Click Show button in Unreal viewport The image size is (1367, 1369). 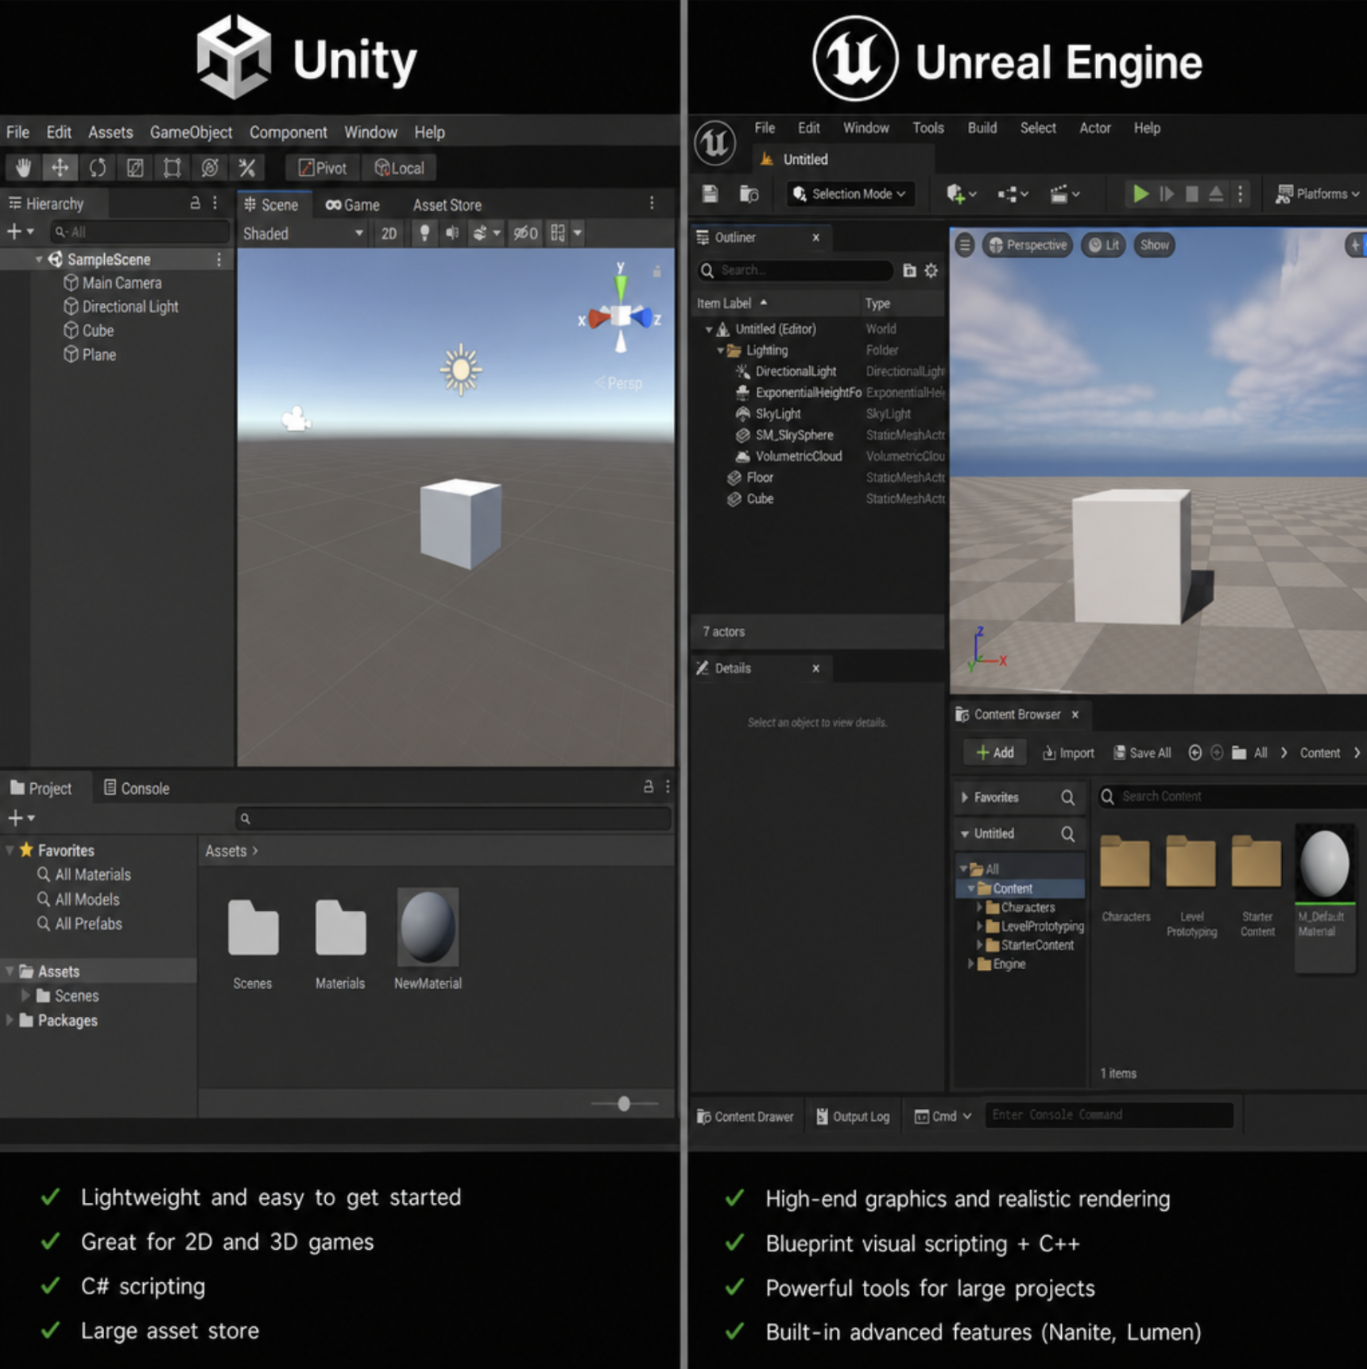point(1155,245)
